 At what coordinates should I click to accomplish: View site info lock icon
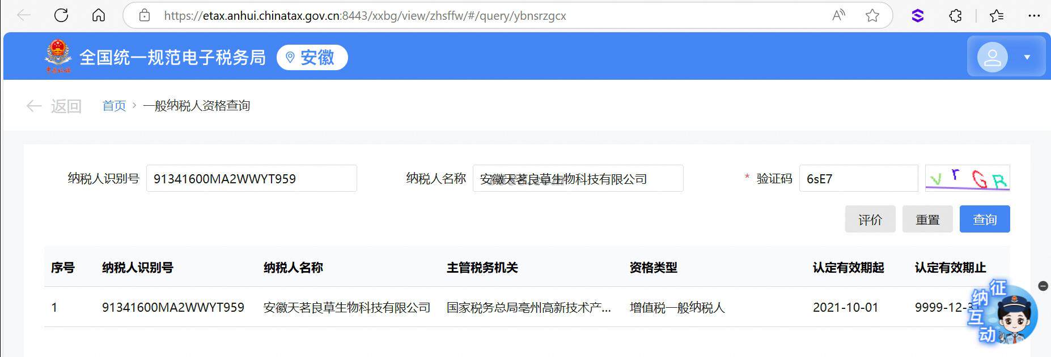coord(145,15)
